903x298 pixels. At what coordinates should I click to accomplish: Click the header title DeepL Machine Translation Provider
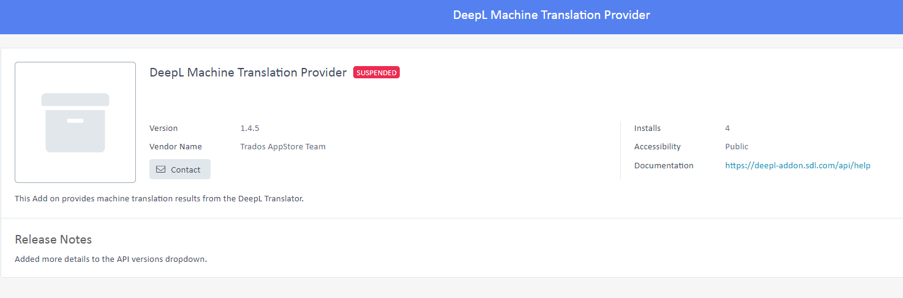click(x=552, y=15)
